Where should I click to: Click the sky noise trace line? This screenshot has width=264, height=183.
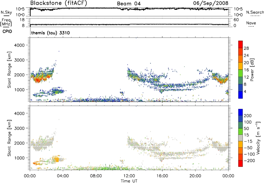tap(129, 9)
